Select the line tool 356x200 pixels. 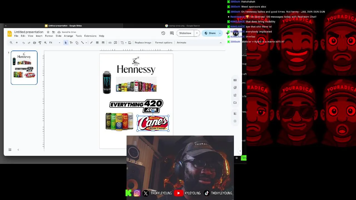click(82, 42)
